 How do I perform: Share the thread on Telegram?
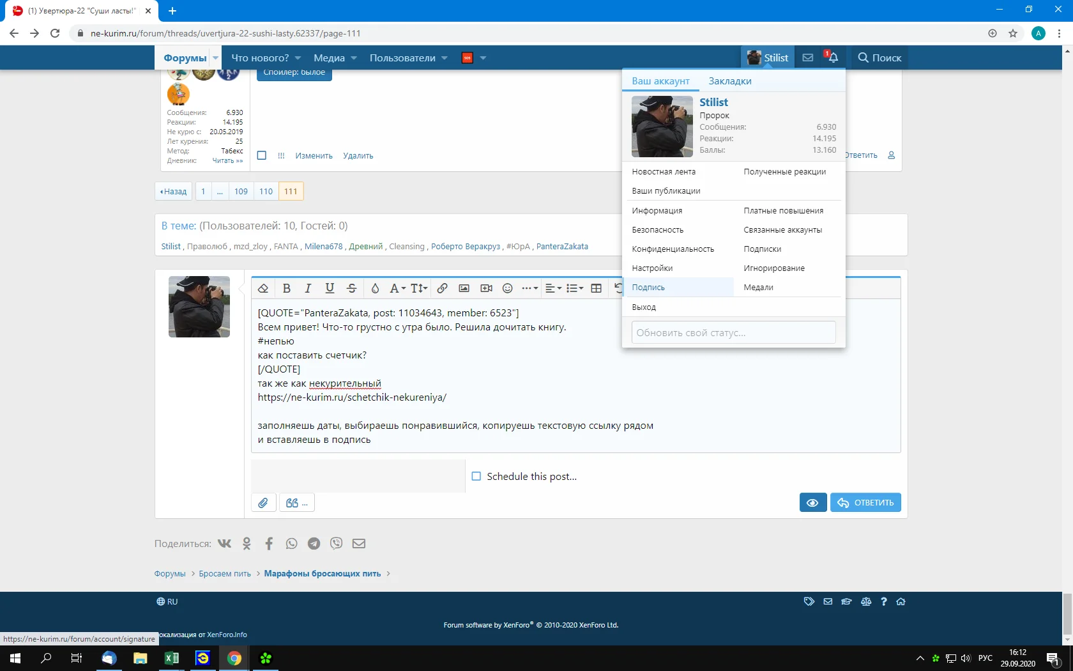(314, 544)
